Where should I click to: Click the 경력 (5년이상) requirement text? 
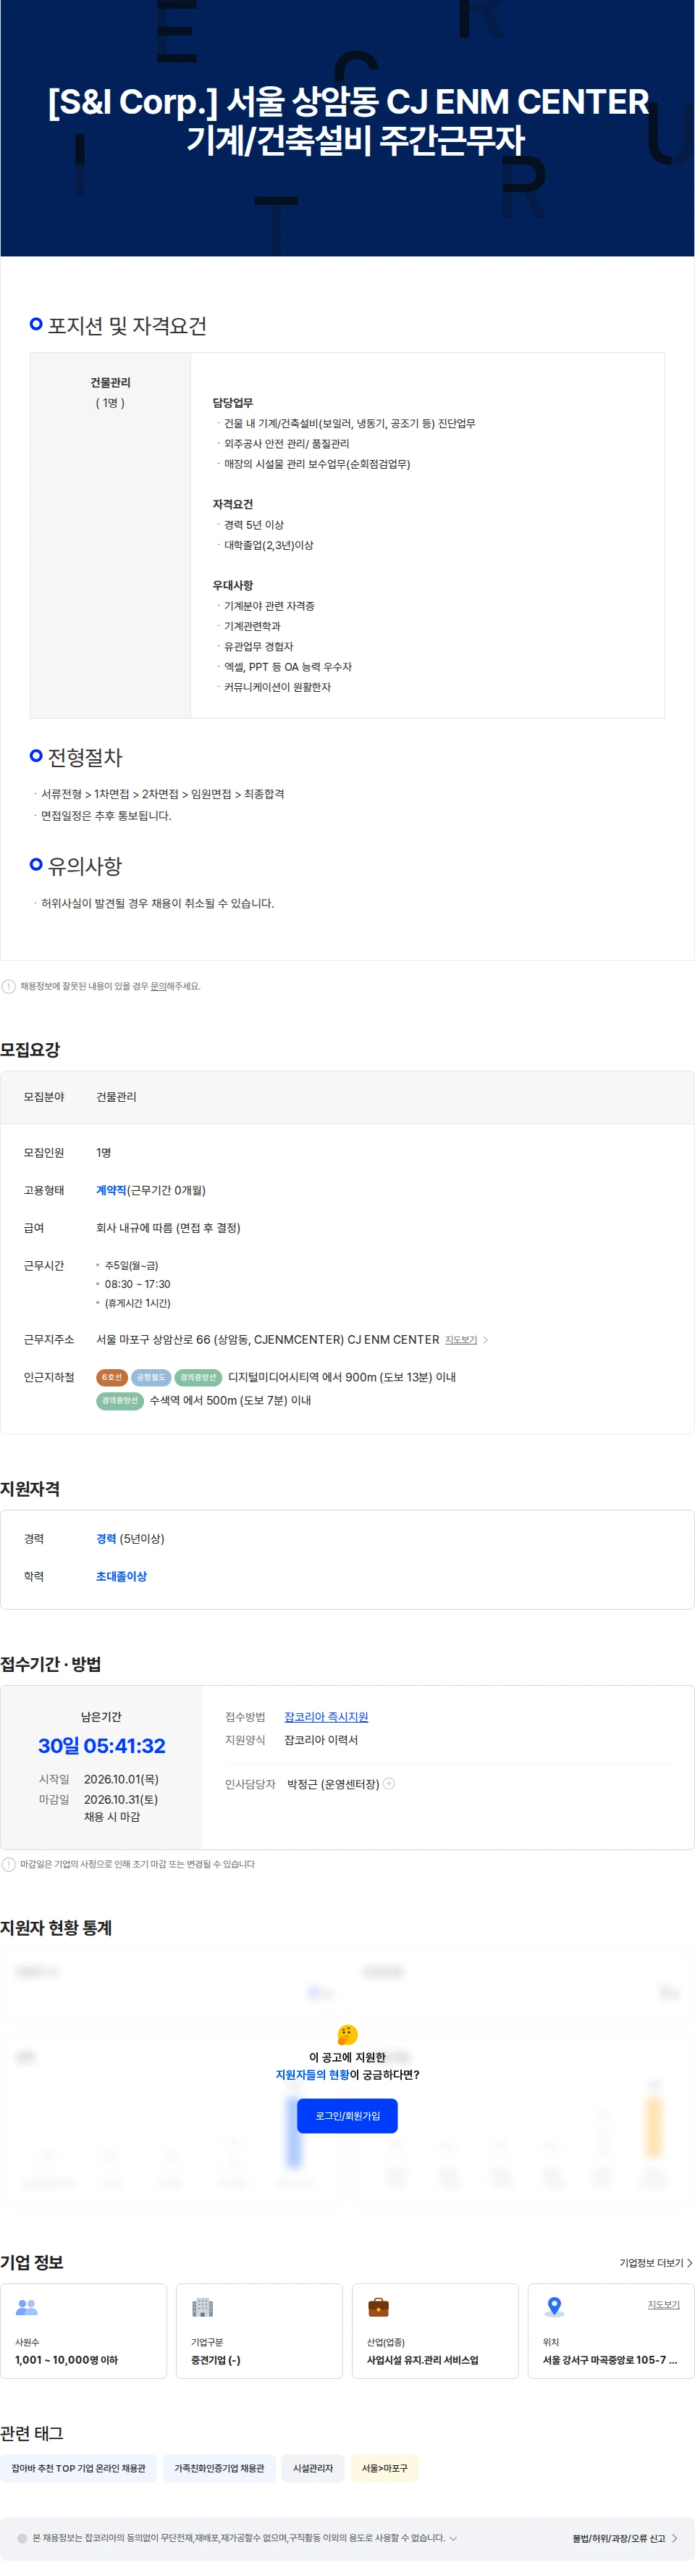130,1538
